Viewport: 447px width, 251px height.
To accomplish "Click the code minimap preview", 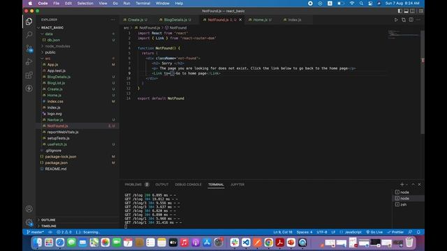I will 404,34.
